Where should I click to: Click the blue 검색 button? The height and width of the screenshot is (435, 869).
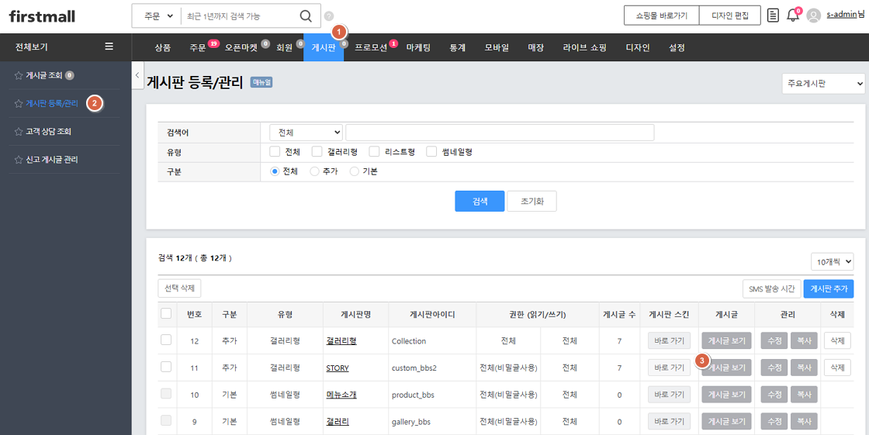(x=480, y=201)
